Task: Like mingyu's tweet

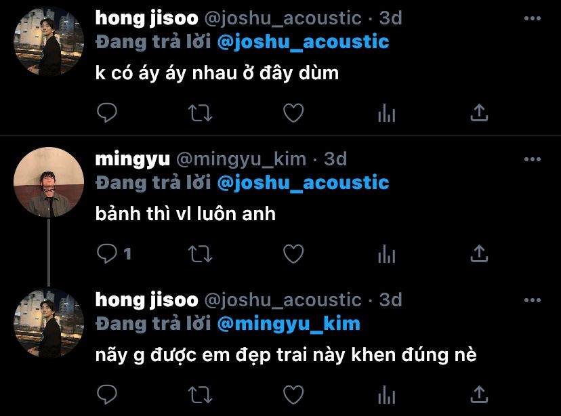Action: [x=293, y=254]
